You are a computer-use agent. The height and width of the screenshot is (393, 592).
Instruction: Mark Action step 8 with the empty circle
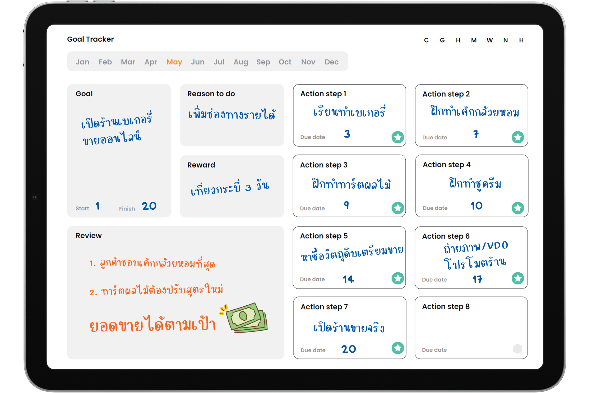(x=517, y=349)
